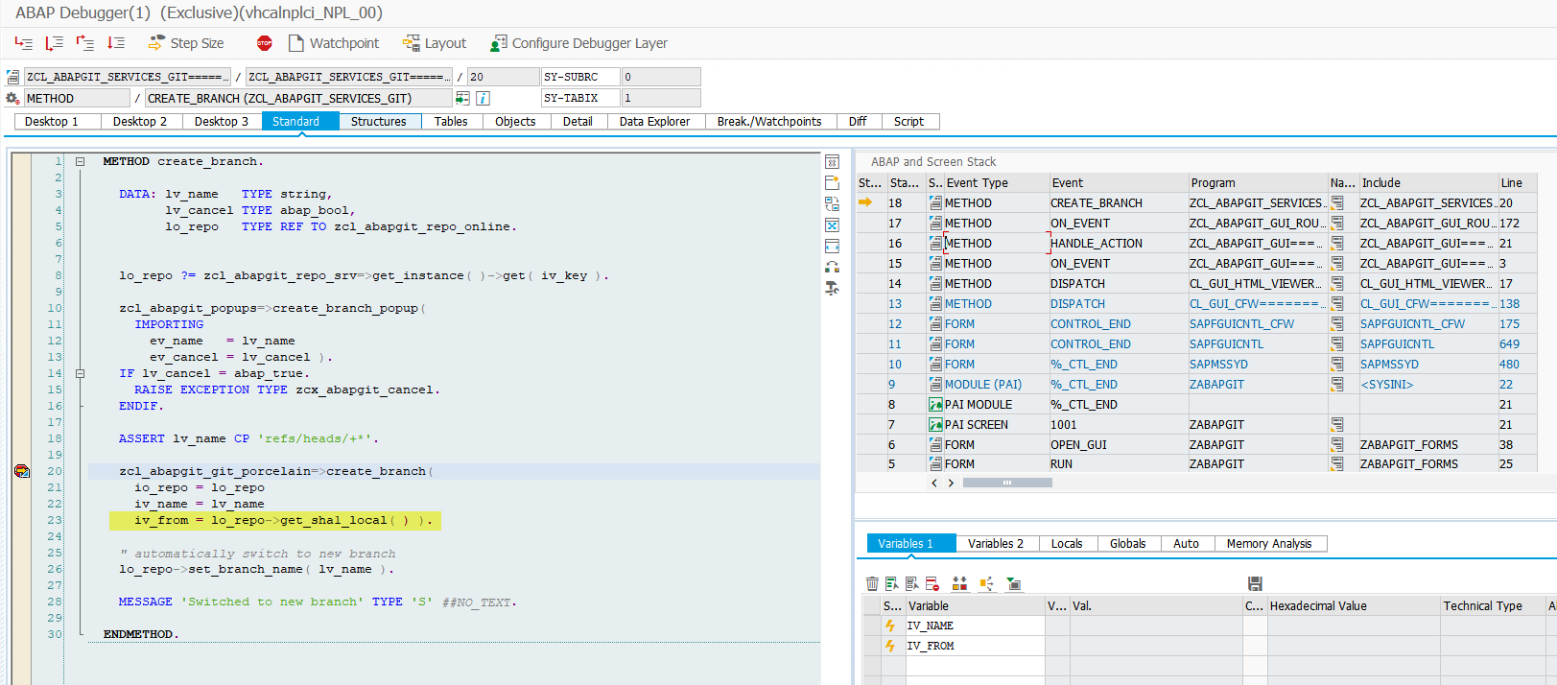Click the gear icon beside METHOD field
The image size is (1557, 685).
[12, 98]
